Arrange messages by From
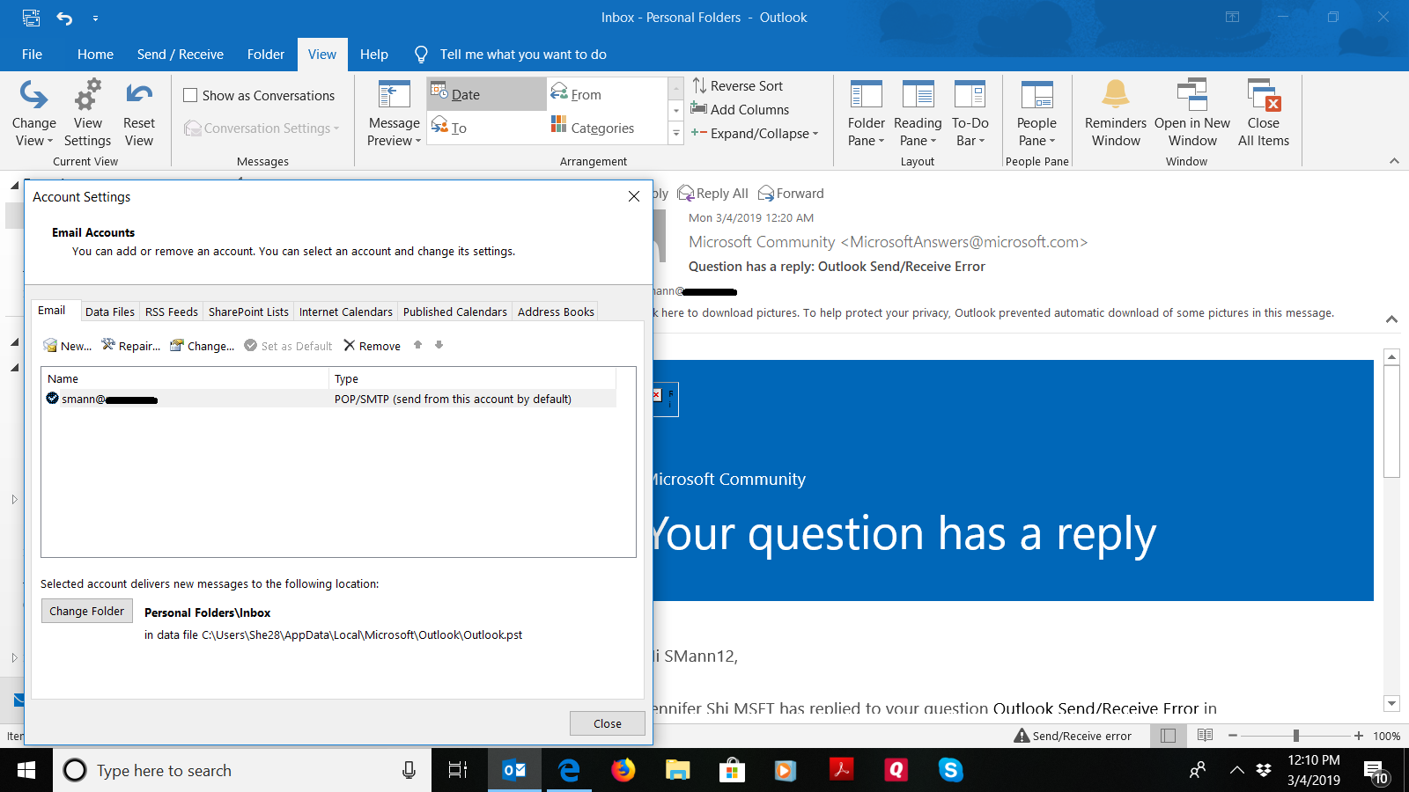Image resolution: width=1409 pixels, height=792 pixels. (x=606, y=94)
